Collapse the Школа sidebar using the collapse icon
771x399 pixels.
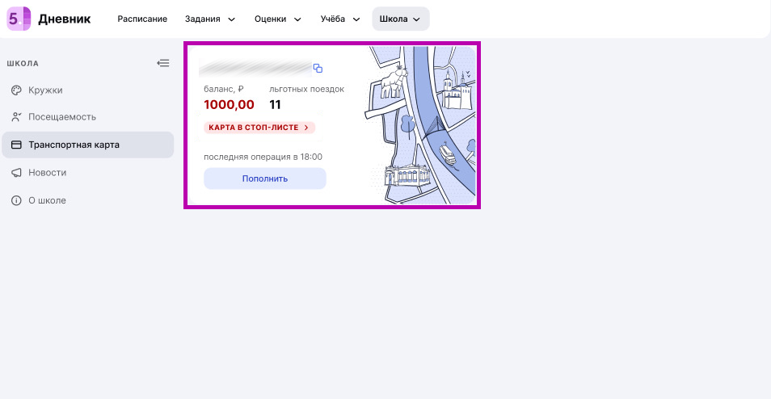[x=163, y=63]
